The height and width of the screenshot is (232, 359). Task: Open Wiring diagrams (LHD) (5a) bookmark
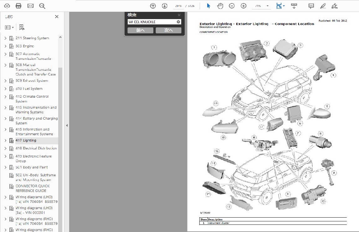tap(34, 210)
